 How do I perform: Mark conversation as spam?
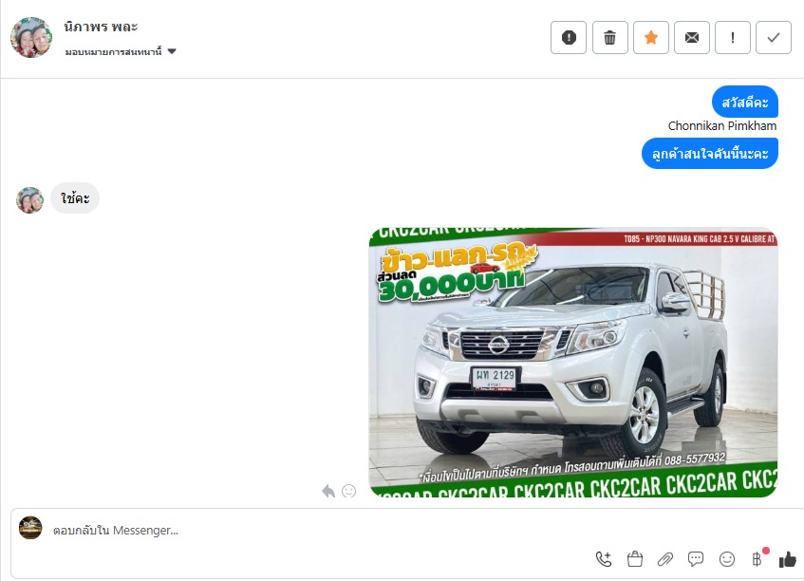tap(569, 37)
